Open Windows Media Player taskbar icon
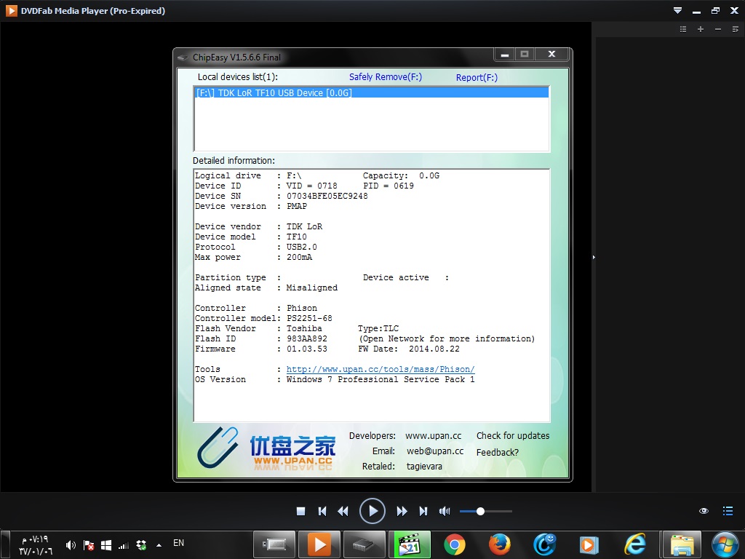The height and width of the screenshot is (559, 745). tap(589, 544)
